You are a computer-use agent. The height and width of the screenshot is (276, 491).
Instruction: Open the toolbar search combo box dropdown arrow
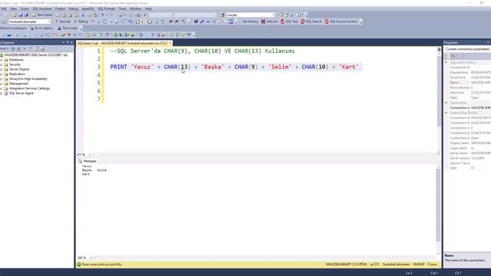click(x=273, y=15)
